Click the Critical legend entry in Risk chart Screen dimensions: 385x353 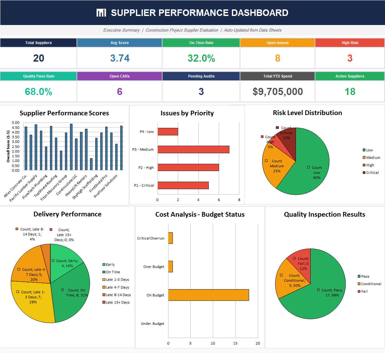coord(371,173)
